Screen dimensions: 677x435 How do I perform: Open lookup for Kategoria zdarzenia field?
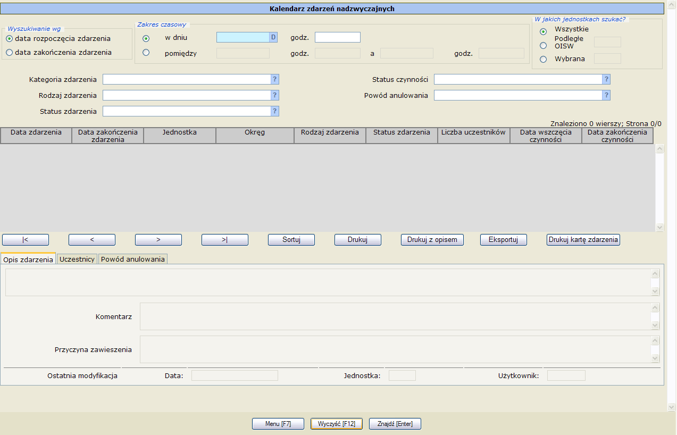coord(275,79)
